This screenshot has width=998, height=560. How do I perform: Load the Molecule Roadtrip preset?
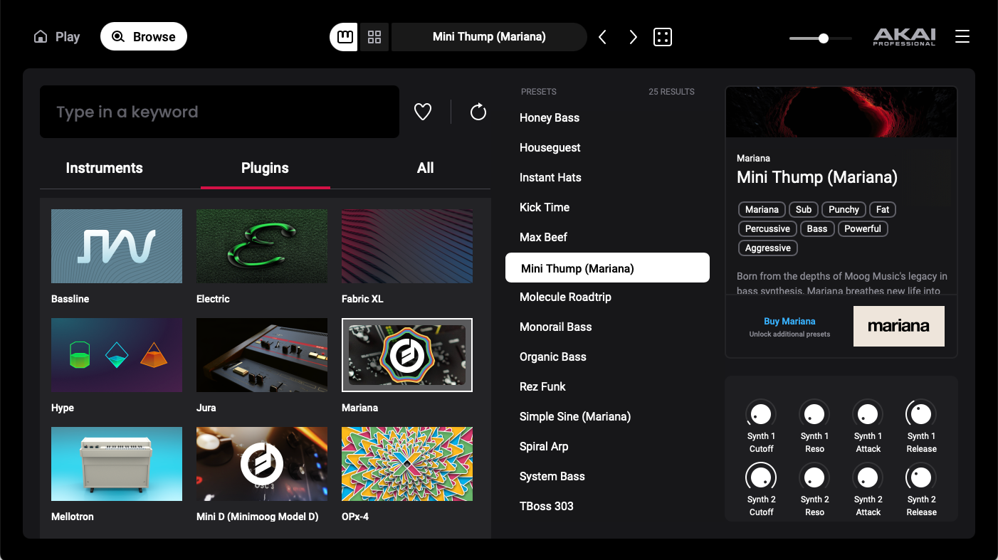(565, 297)
